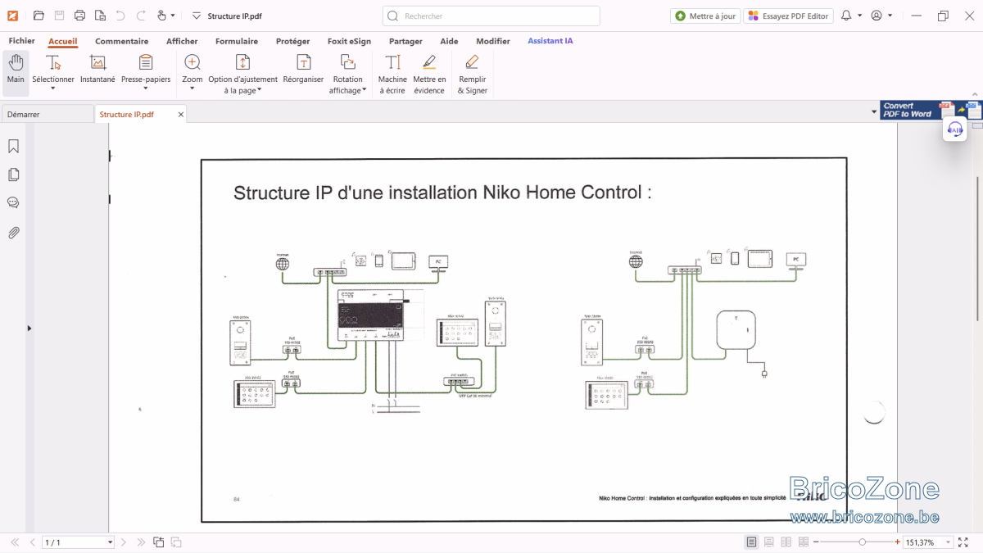
Task: Switch to the Foxit eSign tab
Action: coord(349,41)
